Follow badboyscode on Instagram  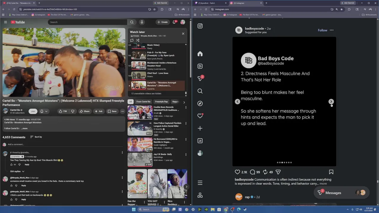322,30
